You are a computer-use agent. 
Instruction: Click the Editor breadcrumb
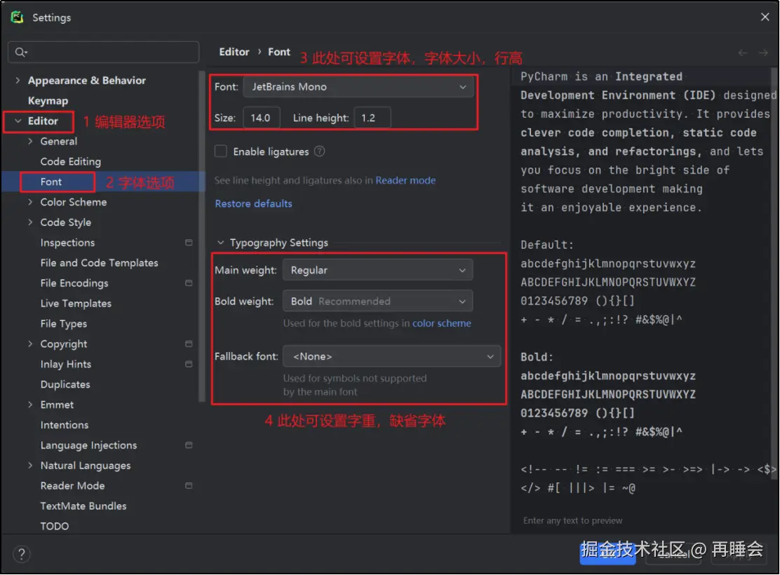[234, 52]
